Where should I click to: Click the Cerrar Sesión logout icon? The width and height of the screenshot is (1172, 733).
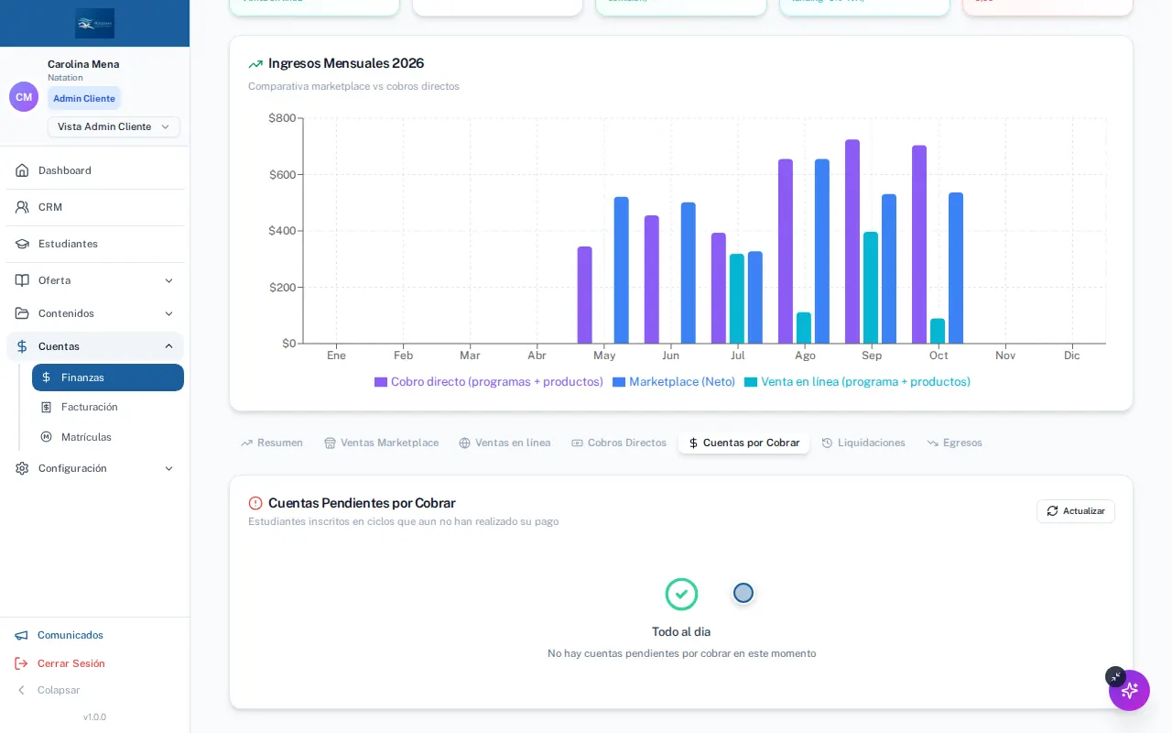tap(21, 663)
